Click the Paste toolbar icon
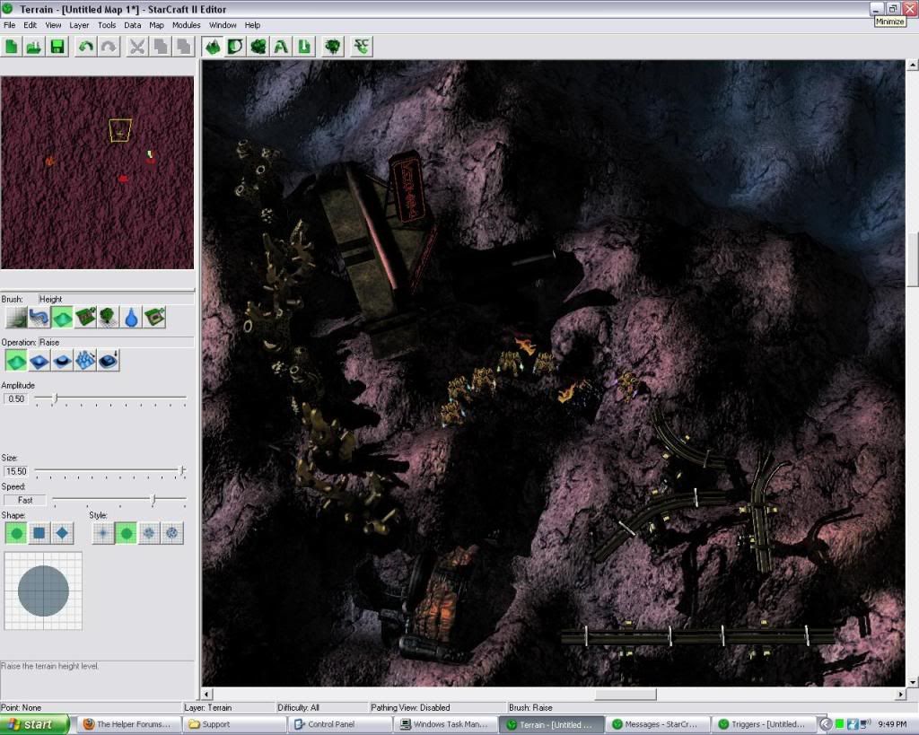Viewport: 919px width, 735px height. click(x=183, y=47)
